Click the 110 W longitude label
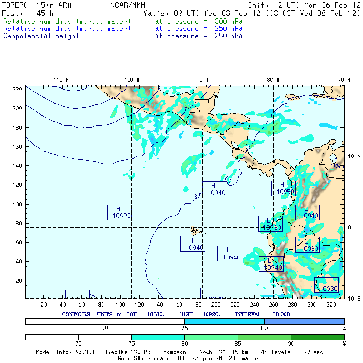Viewport: 363px width, 363px height. click(61, 79)
